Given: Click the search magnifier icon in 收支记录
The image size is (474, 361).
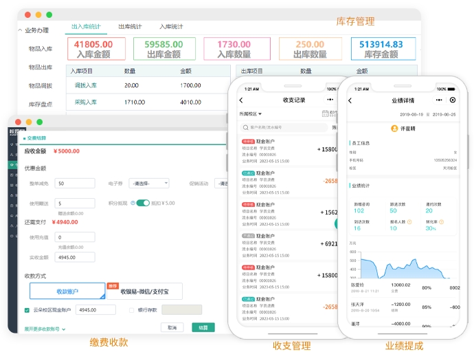Looking at the screenshot, I should [x=245, y=127].
